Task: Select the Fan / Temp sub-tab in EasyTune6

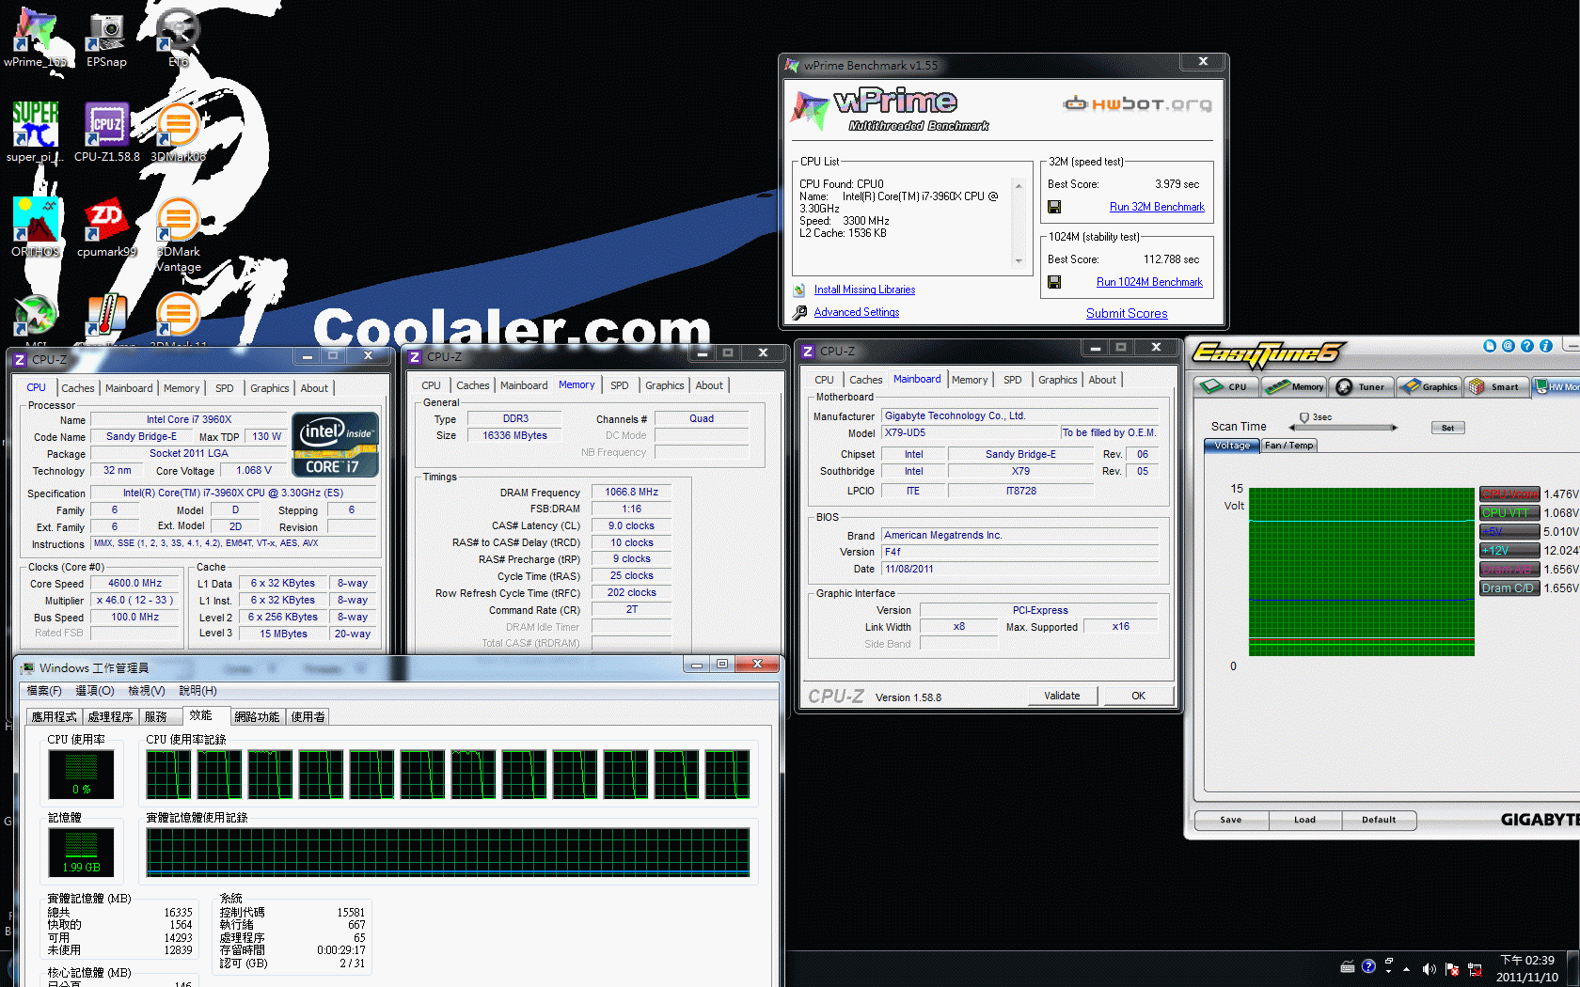Action: tap(1288, 446)
